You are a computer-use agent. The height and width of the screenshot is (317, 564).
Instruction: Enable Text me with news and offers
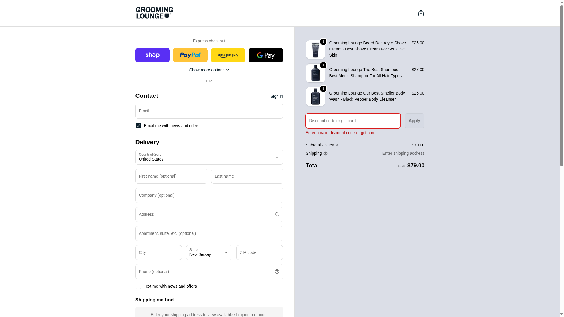coord(138,286)
